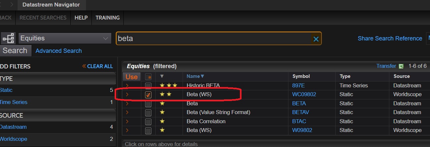Open the HELP menu

(x=81, y=18)
